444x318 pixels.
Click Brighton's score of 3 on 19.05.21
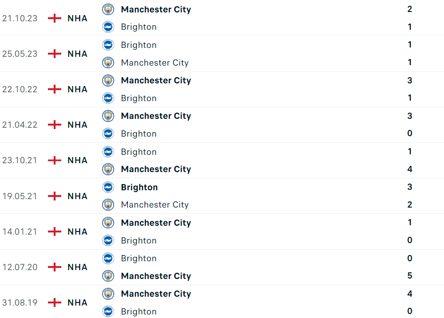pos(410,187)
